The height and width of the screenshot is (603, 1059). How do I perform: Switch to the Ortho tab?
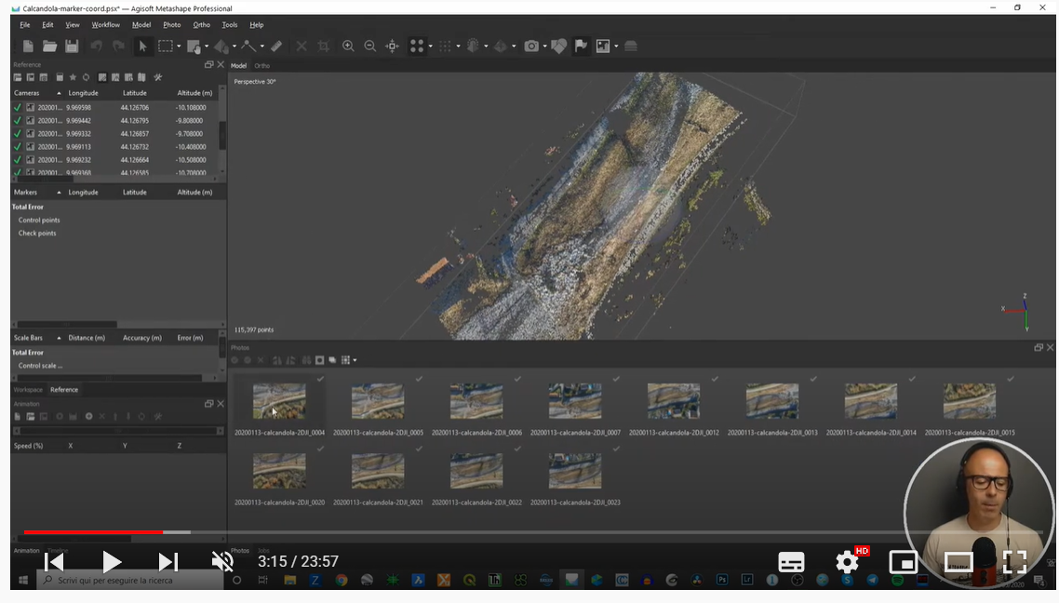261,65
